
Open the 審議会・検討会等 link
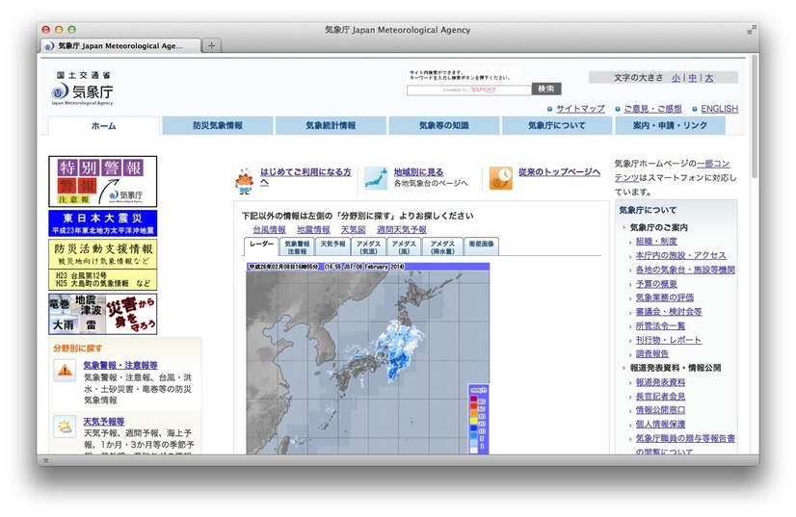669,312
